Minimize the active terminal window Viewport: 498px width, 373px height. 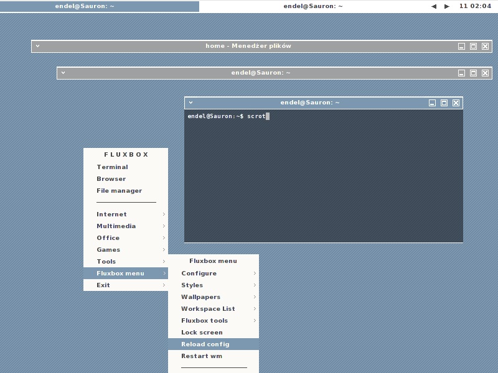pyautogui.click(x=432, y=103)
